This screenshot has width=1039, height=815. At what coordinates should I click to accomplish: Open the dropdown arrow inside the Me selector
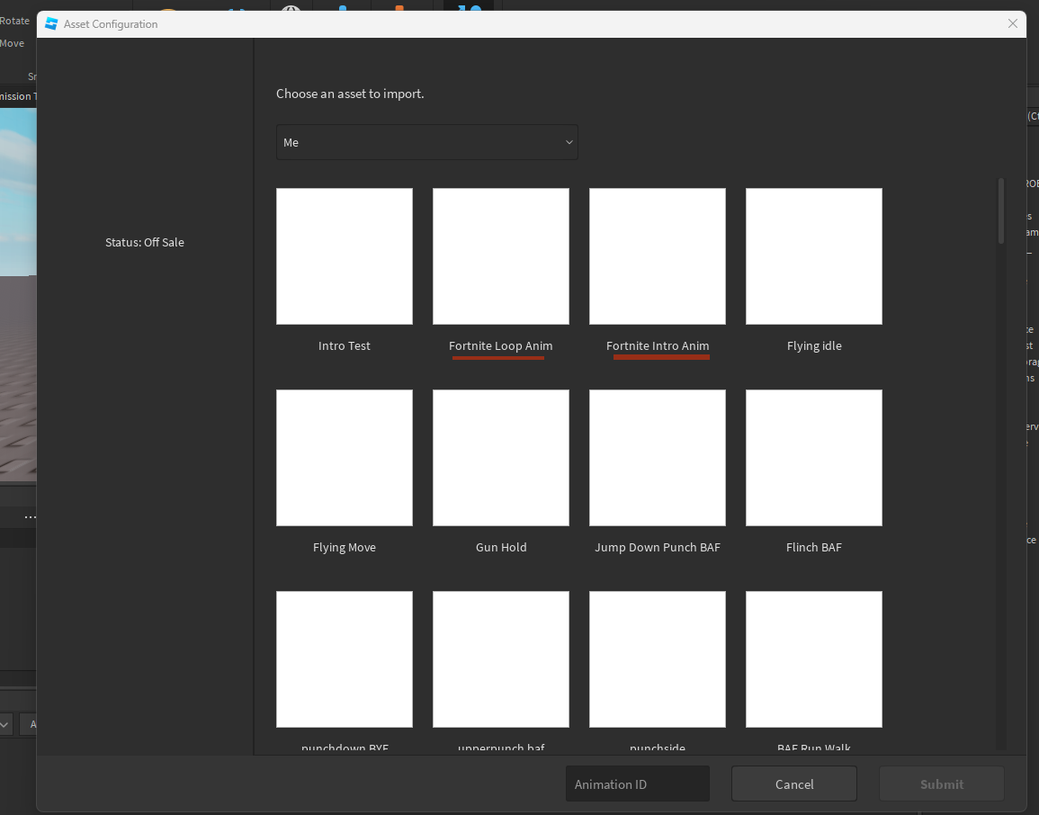click(x=569, y=142)
